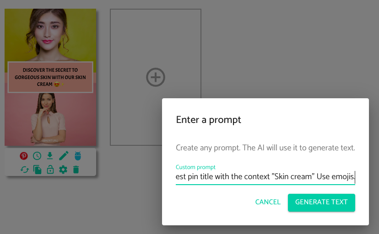The image size is (379, 234).
Task: Toggle the open padlock icon
Action: tap(50, 170)
